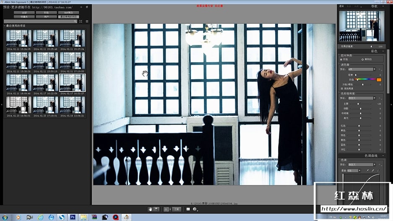Select preset thumbnail 2014.02.11 17:19:53
Viewport: 393px width, 221px height.
(x=72, y=60)
